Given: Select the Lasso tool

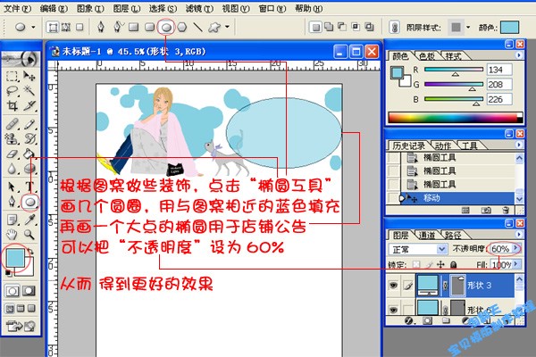Looking at the screenshot, I should (x=12, y=91).
